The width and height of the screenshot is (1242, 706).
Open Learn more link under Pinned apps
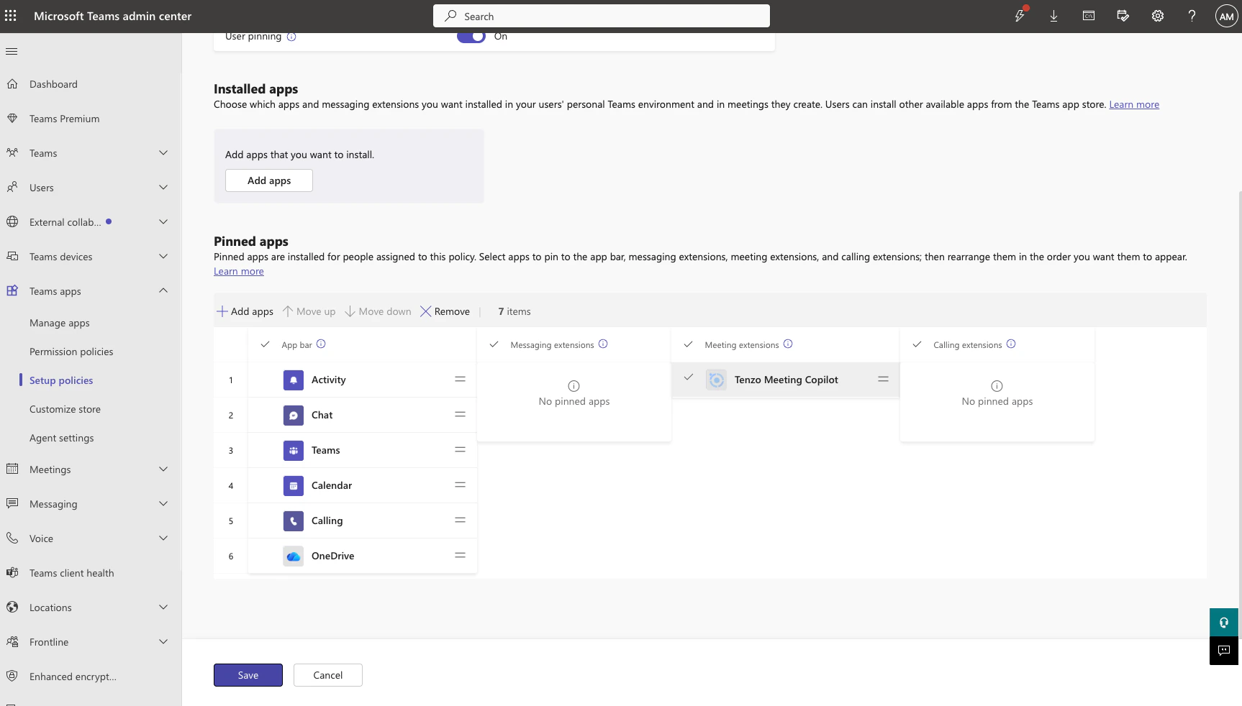click(x=239, y=271)
